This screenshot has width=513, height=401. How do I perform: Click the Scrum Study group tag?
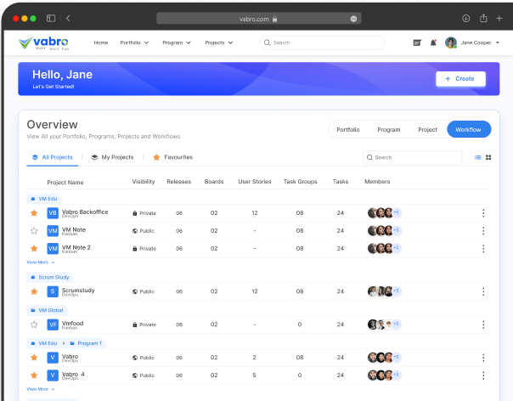51,277
